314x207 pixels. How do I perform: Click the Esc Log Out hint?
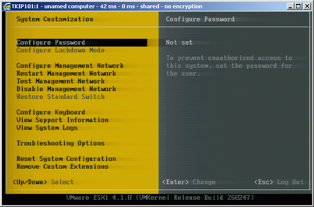[x=279, y=182]
